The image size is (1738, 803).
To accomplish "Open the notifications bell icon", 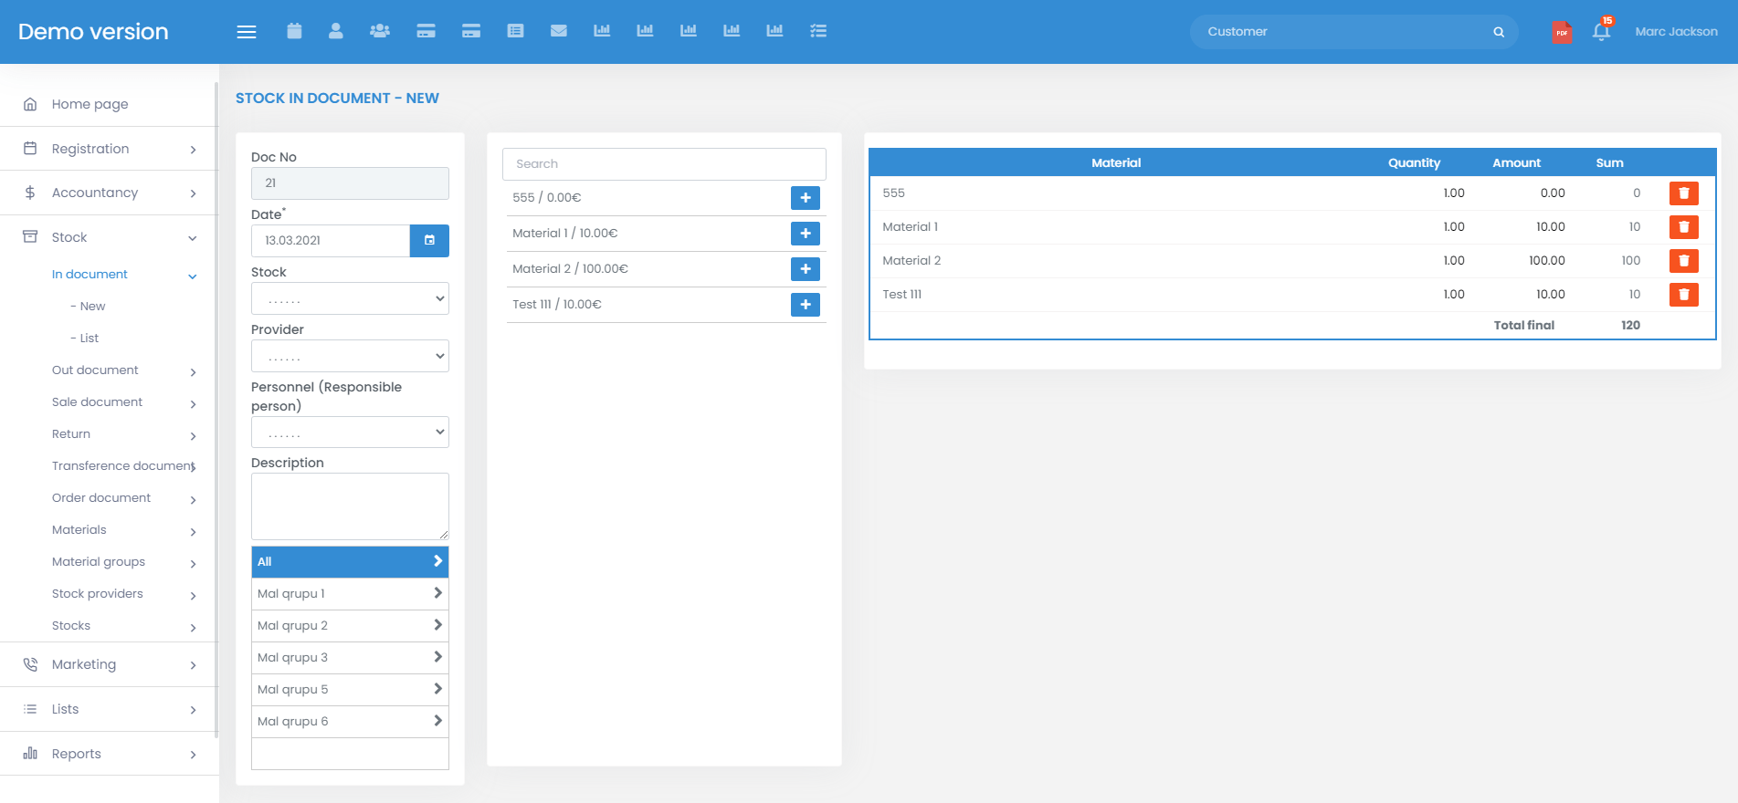I will (x=1600, y=32).
